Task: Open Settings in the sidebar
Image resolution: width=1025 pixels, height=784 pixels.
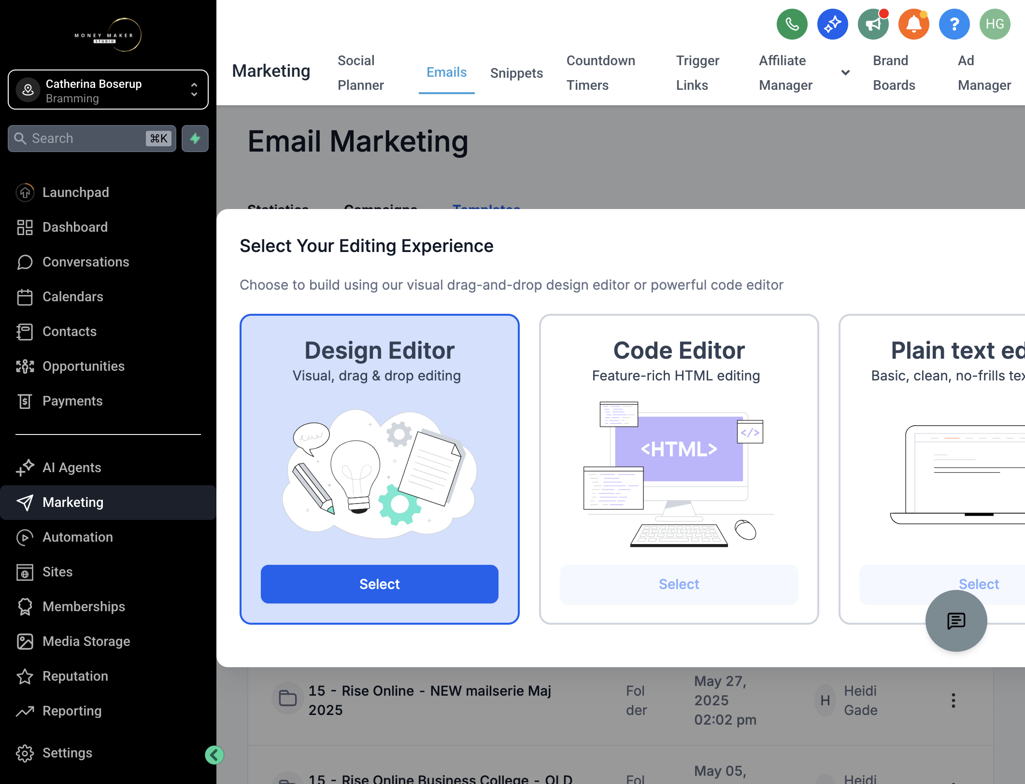Action: coord(67,753)
